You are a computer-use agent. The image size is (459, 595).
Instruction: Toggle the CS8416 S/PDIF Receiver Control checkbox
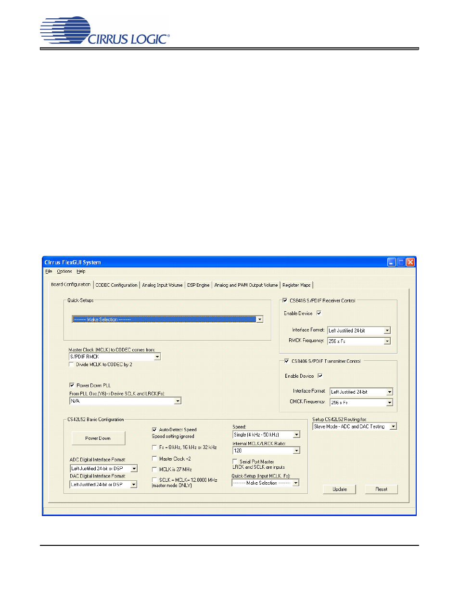click(x=285, y=300)
